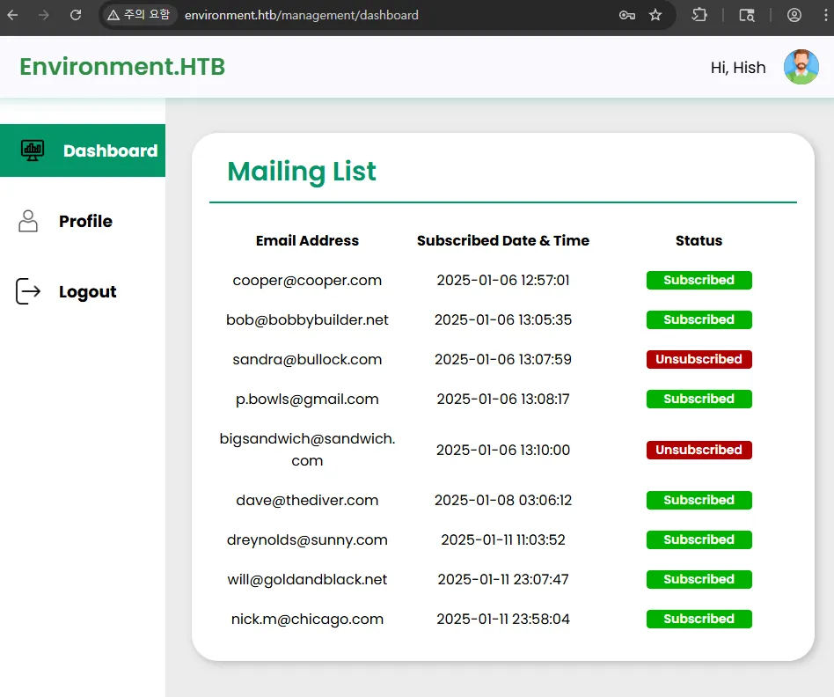Click date 2025-01-11 23:07:47
This screenshot has width=834, height=697.
click(503, 579)
